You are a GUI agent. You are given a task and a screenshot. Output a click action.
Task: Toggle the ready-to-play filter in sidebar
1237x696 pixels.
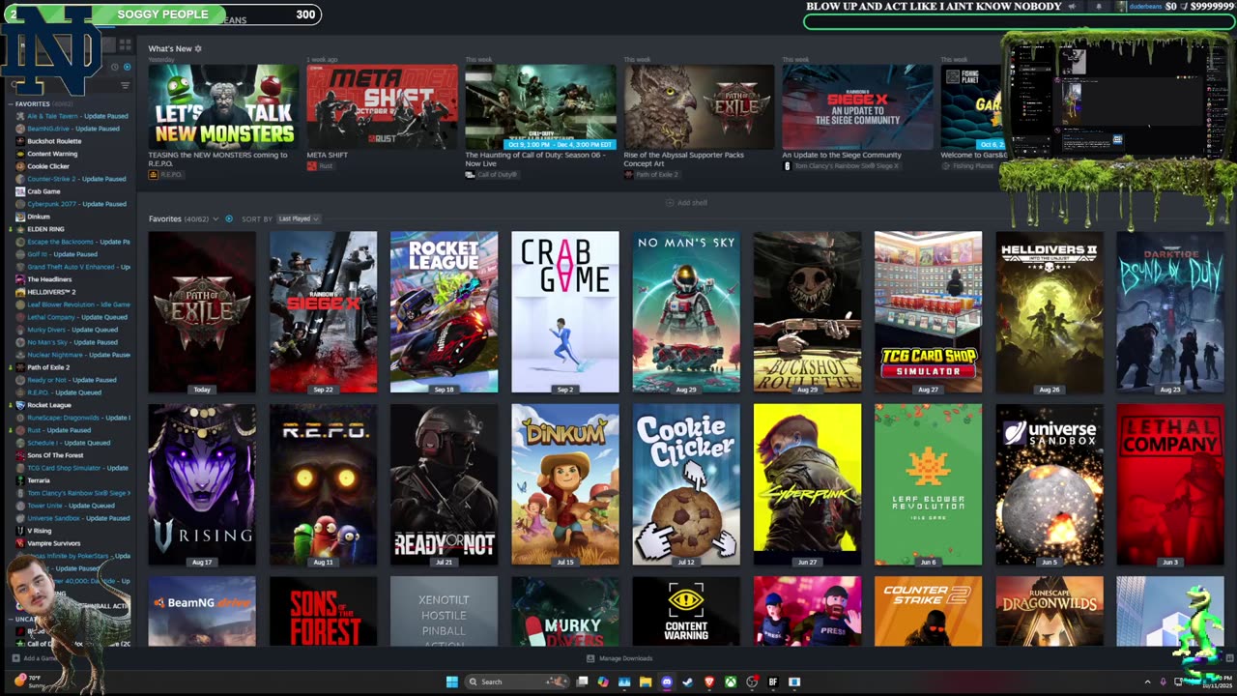pyautogui.click(x=127, y=67)
